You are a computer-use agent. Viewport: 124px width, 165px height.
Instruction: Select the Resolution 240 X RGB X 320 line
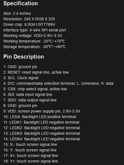(29, 19)
